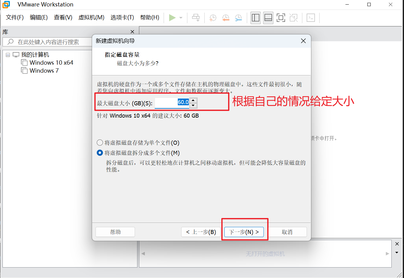Viewport: 404px width, 278px height.
Task: Select the Windows 10 x64 virtual machine
Action: coord(51,62)
